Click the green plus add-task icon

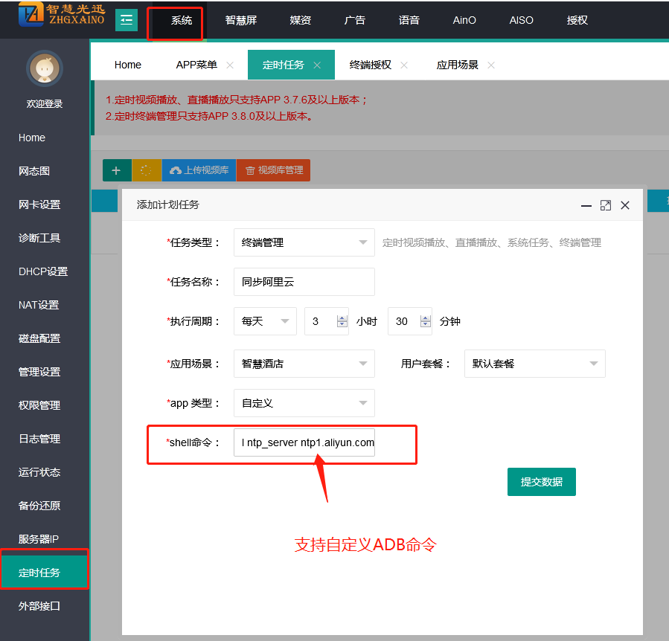116,170
